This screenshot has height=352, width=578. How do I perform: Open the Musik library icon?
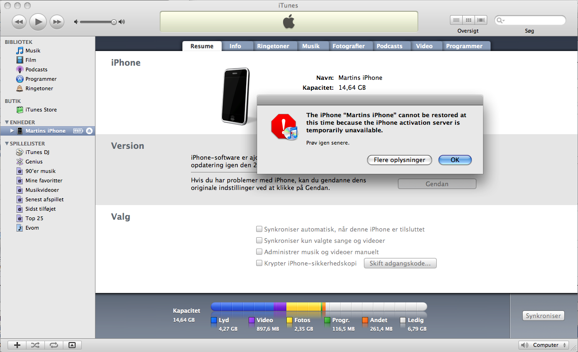click(20, 51)
